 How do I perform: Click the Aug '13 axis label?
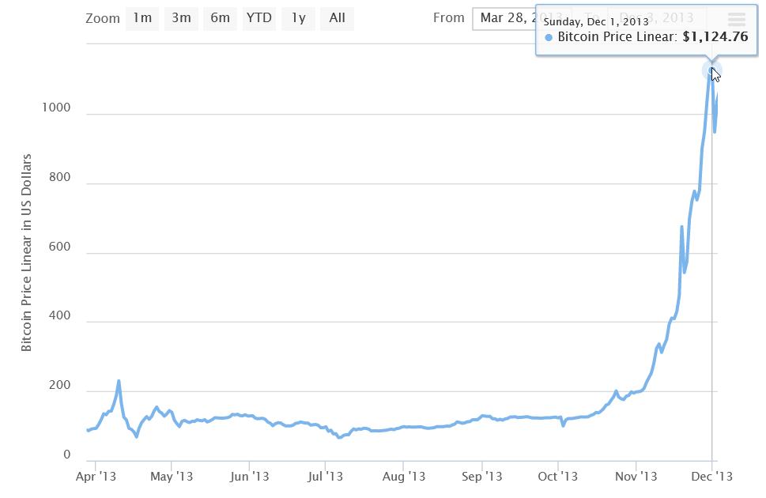403,477
